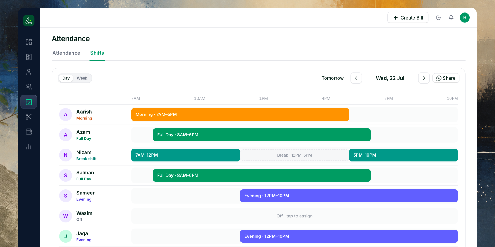The height and width of the screenshot is (247, 495).
Task: Go to next day with right chevron
Action: tap(424, 78)
